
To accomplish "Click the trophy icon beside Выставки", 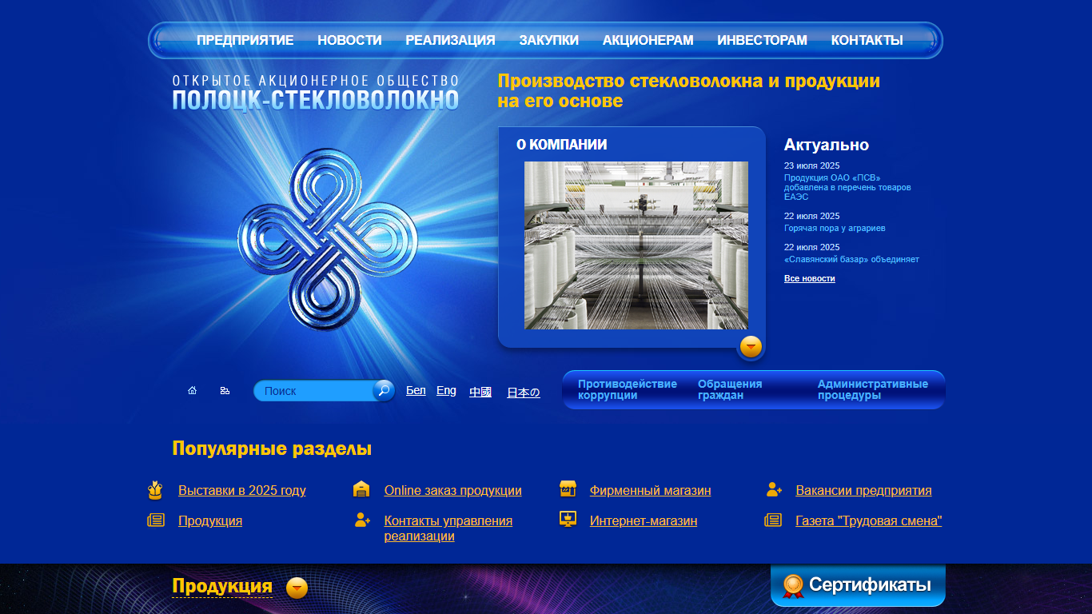I will click(155, 490).
